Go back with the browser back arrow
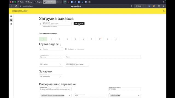This screenshot has height=98, width=175. pyautogui.click(x=11, y=6)
